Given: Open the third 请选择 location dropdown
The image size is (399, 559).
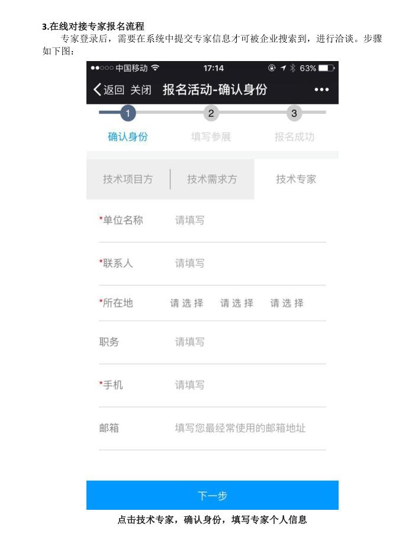Looking at the screenshot, I should click(287, 303).
